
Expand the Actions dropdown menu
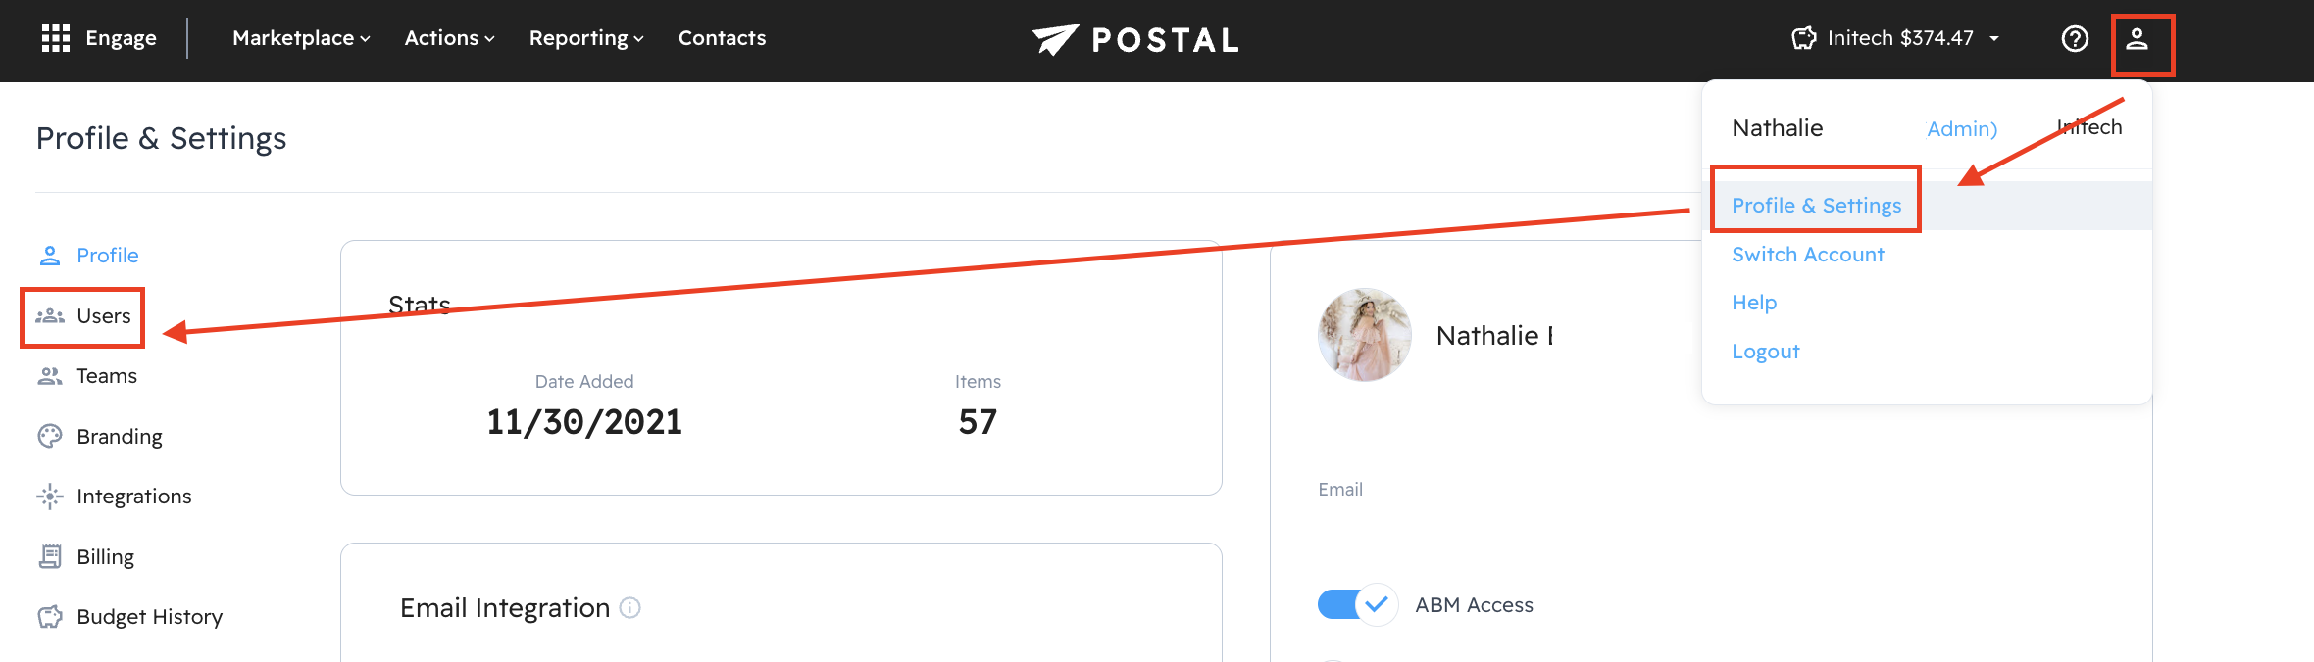449,38
